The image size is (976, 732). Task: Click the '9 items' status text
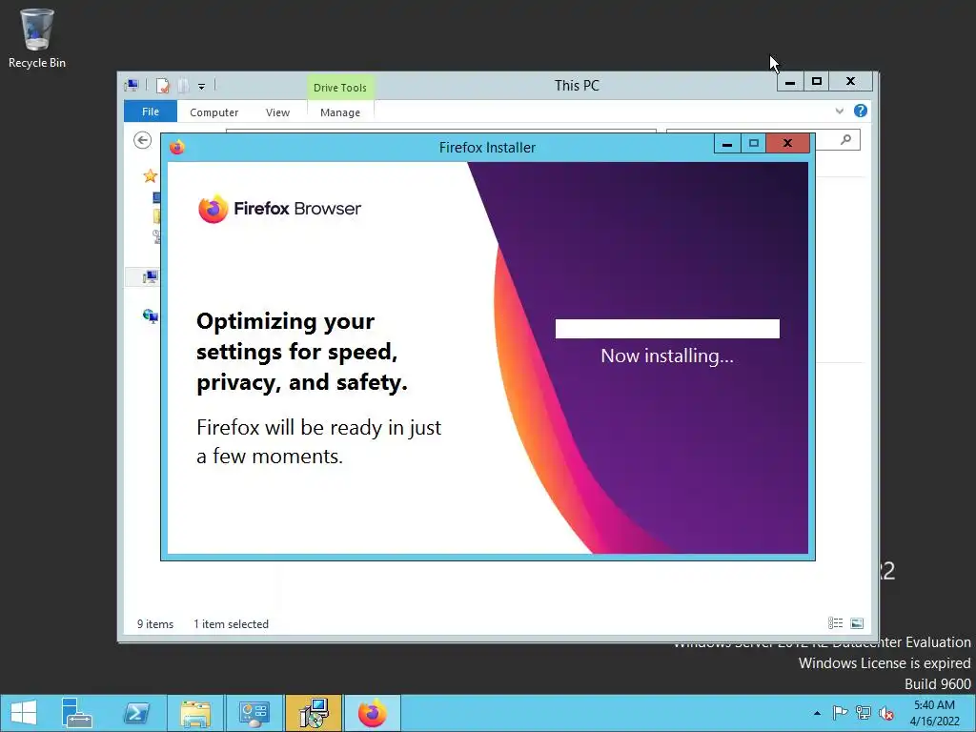tap(155, 623)
